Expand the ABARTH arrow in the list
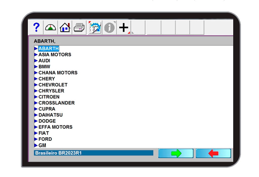Screen dimensions: 259x177 [36, 49]
